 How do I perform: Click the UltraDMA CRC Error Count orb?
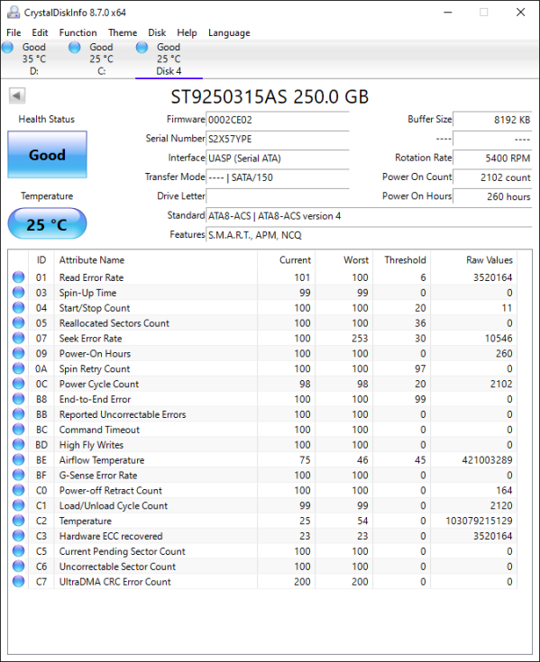point(19,581)
